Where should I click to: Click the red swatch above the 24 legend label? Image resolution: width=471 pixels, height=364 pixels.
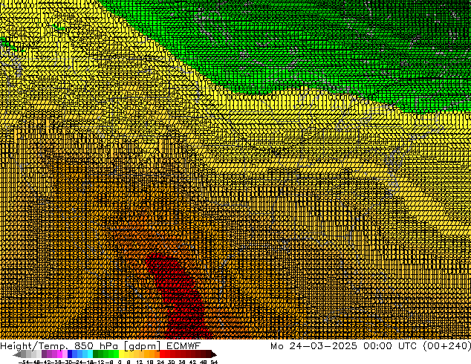point(162,354)
